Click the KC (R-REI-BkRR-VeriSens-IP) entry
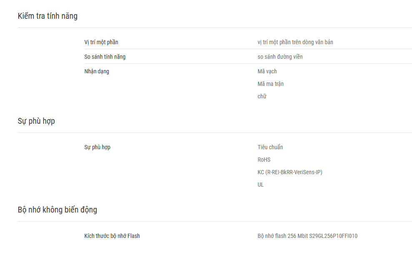Viewport: 412px width, 255px height. pyautogui.click(x=290, y=172)
